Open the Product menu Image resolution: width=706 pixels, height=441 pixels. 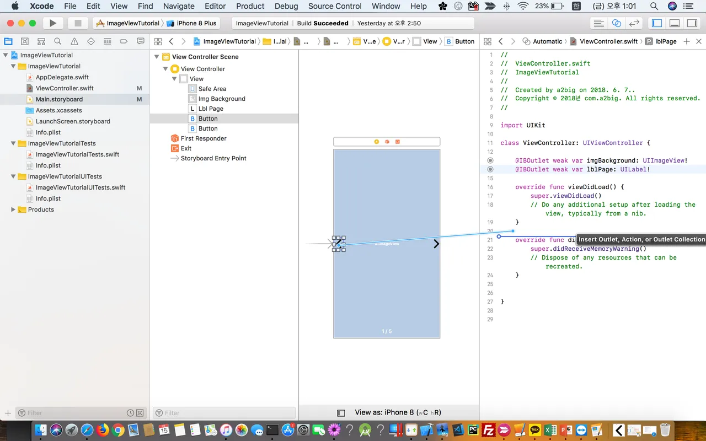(x=250, y=6)
